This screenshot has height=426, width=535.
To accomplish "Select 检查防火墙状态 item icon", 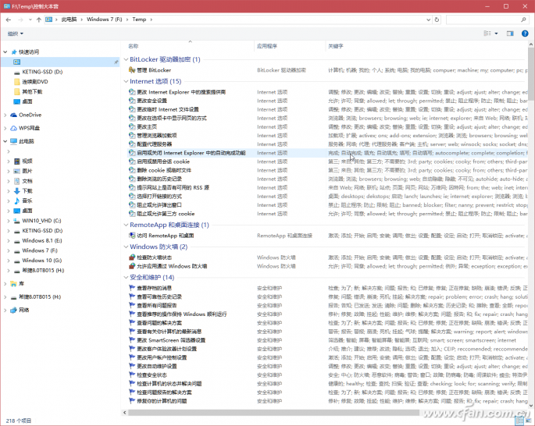I will (x=132, y=257).
